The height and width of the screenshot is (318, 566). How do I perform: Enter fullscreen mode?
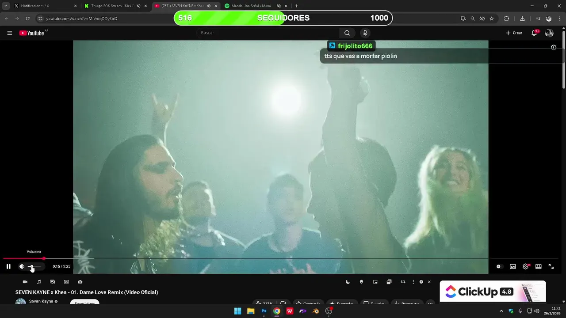coord(551,266)
